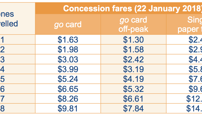Select the plain go card column header
Viewport: 202px width, 116px height.
(68, 24)
